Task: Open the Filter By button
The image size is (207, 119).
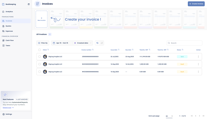Action: click(43, 43)
